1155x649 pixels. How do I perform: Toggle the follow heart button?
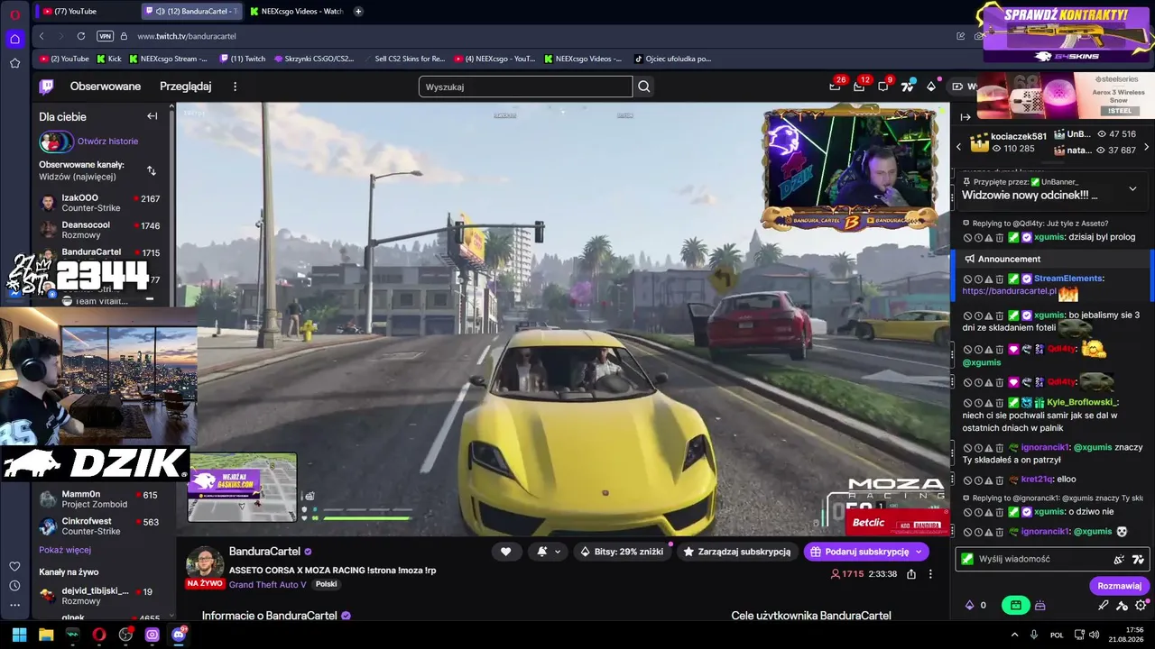click(505, 552)
